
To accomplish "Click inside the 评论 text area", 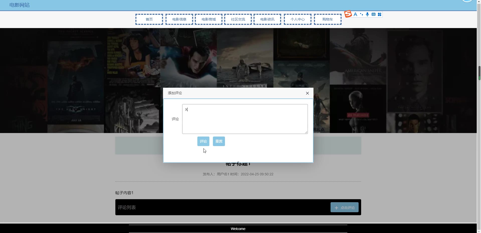I will pos(245,119).
